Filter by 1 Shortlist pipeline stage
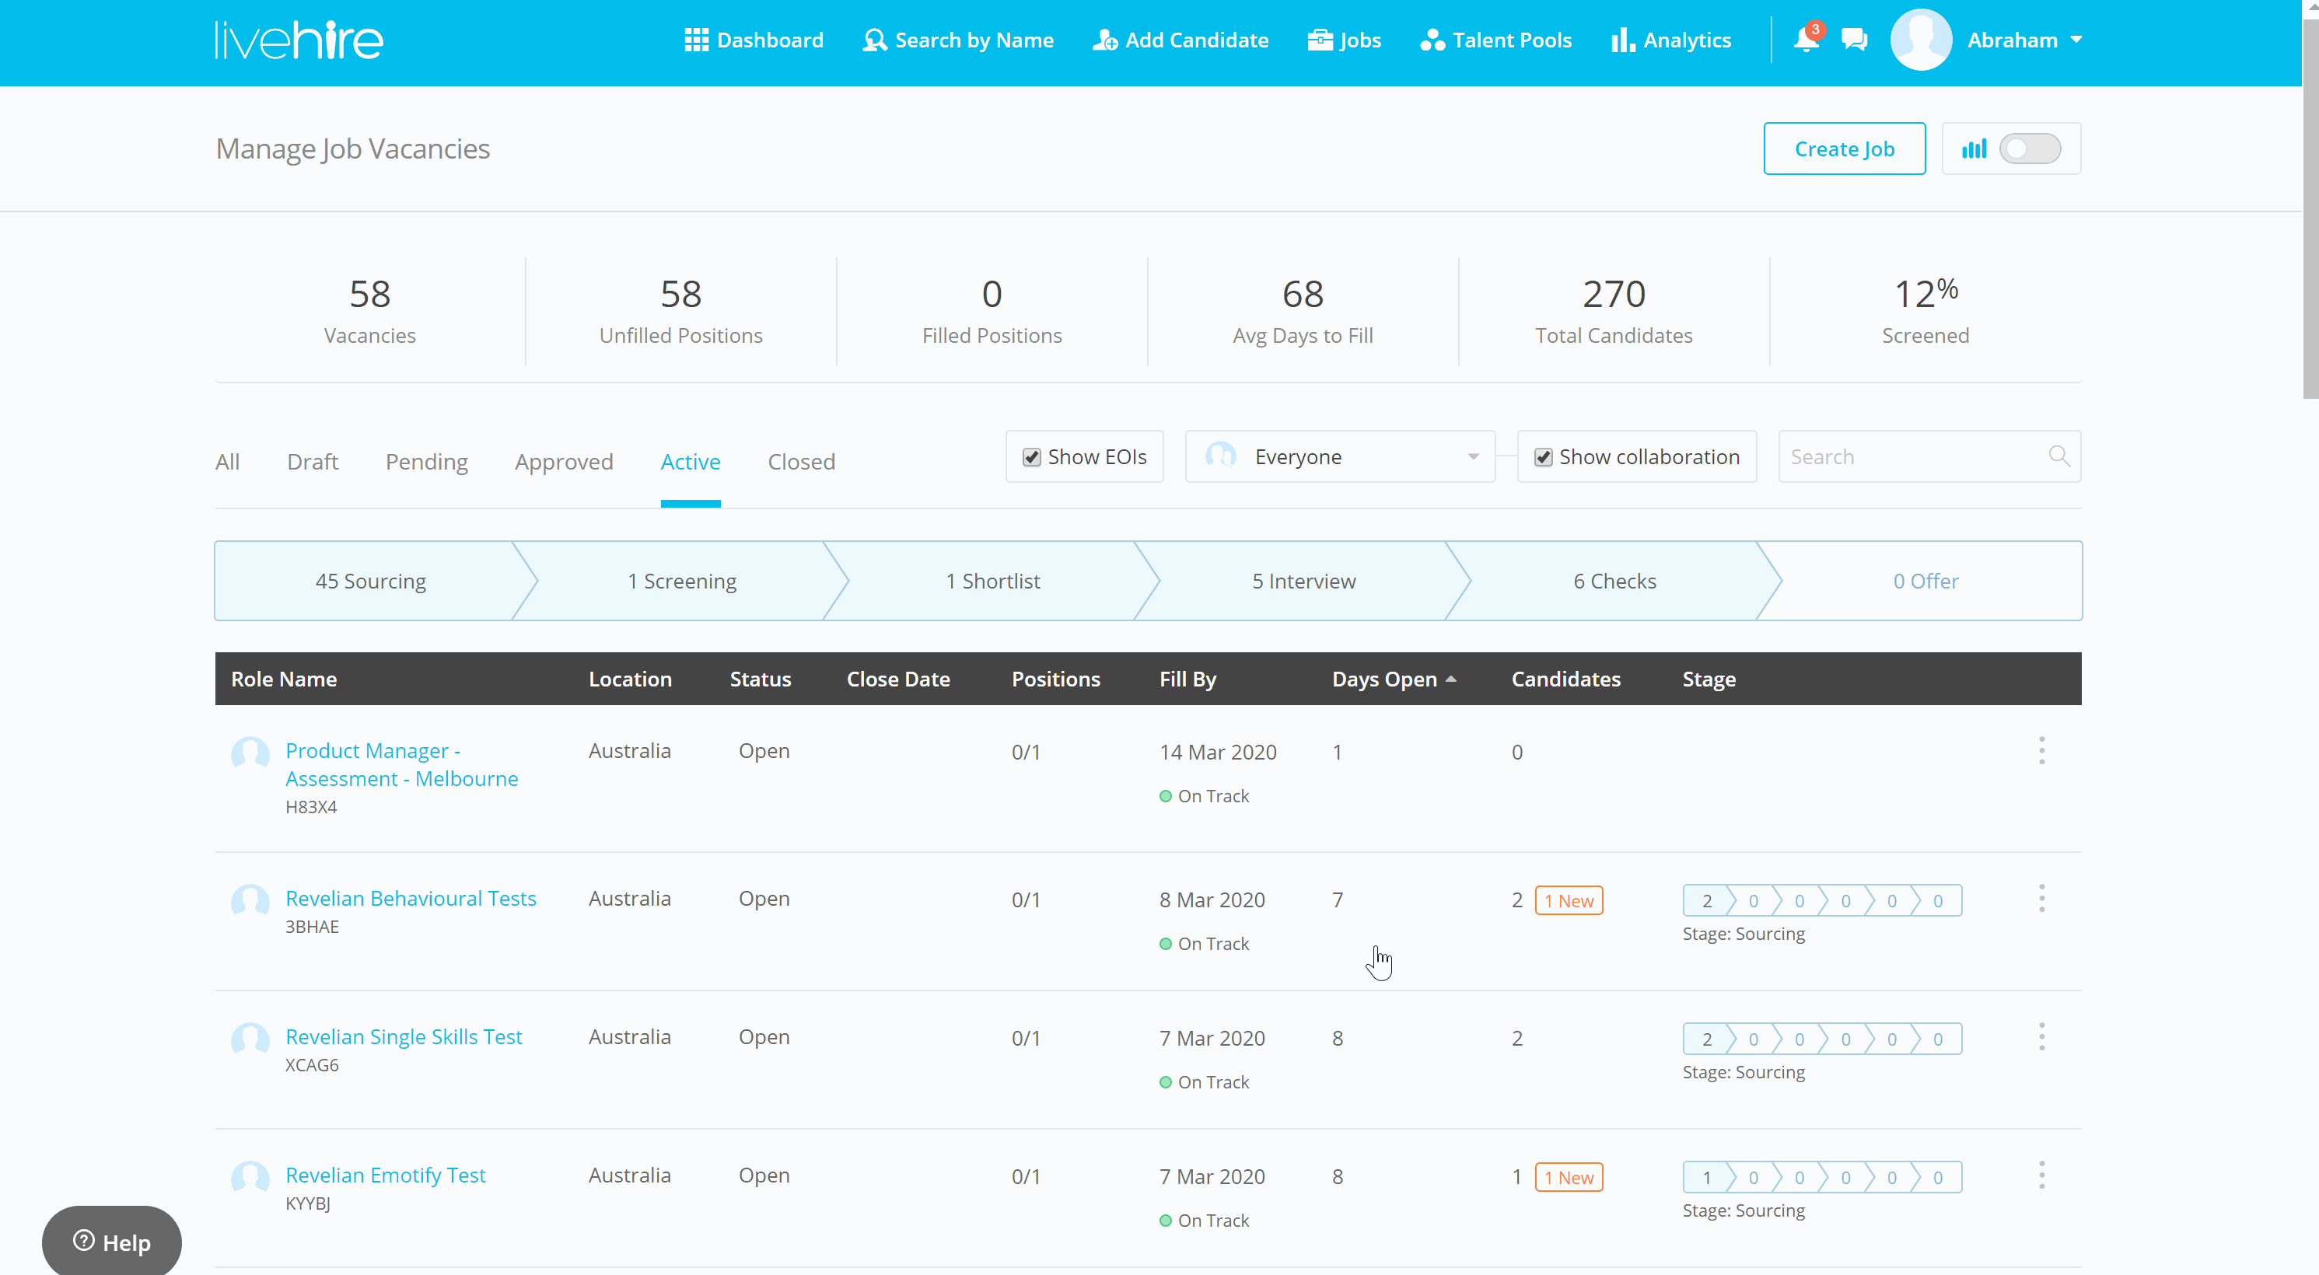 click(x=992, y=581)
